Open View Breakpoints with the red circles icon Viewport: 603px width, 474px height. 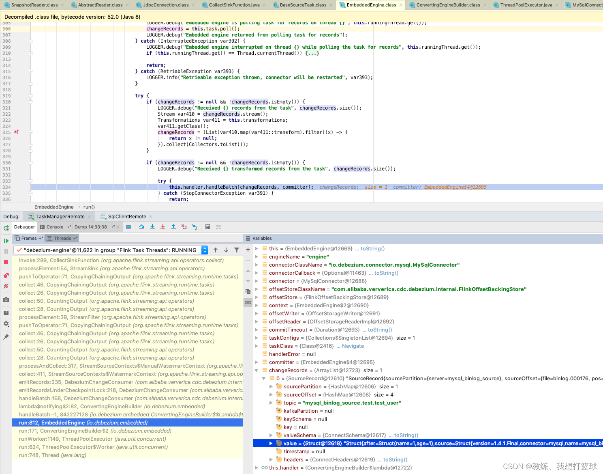[x=6, y=276]
